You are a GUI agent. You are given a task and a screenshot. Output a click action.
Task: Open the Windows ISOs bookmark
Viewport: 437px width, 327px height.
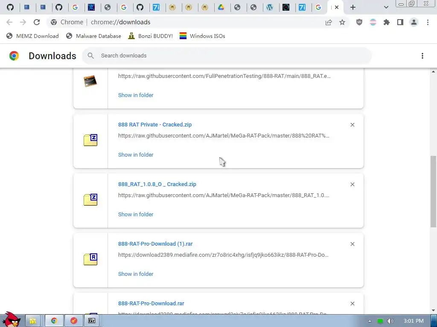202,36
